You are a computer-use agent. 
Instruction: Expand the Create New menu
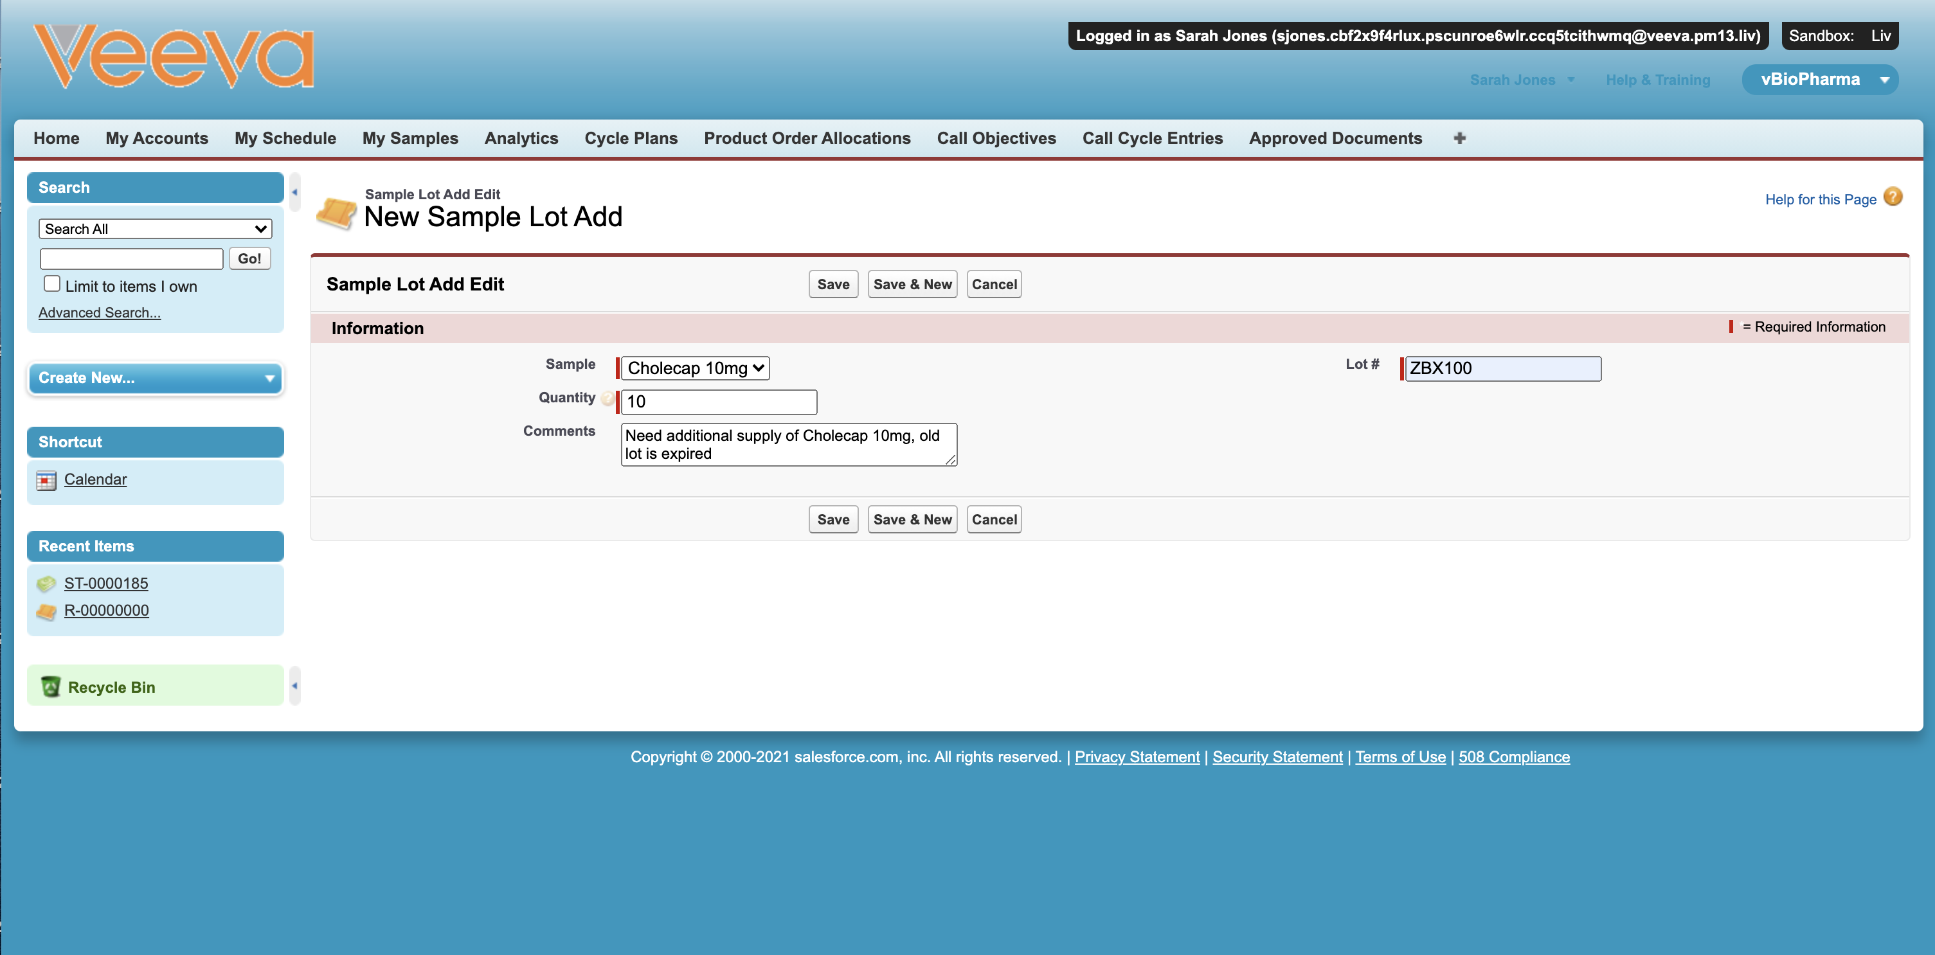pyautogui.click(x=155, y=378)
